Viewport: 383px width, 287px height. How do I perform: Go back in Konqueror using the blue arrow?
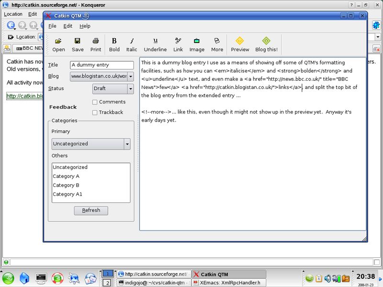pyautogui.click(x=11, y=25)
